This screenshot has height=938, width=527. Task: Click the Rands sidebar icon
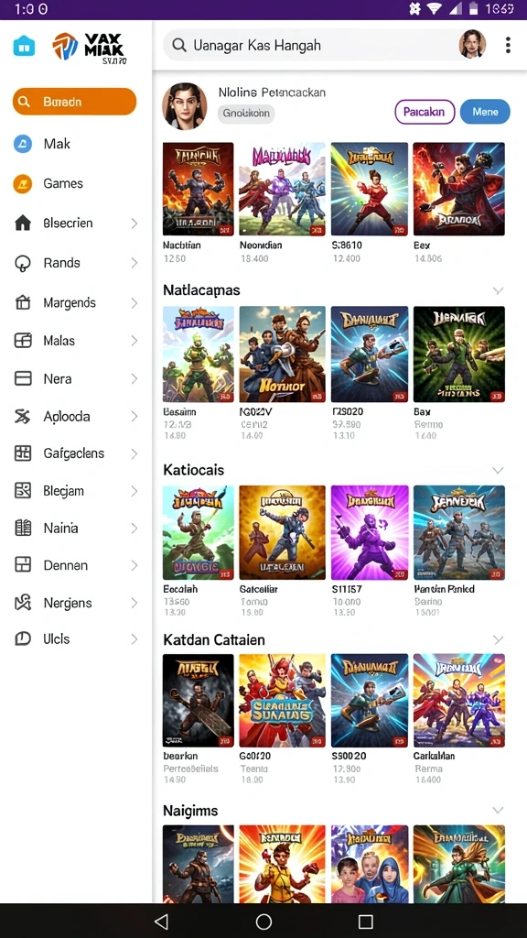coord(23,263)
